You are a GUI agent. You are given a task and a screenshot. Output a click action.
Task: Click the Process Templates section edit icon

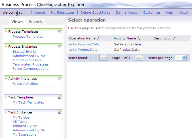click(60, 31)
